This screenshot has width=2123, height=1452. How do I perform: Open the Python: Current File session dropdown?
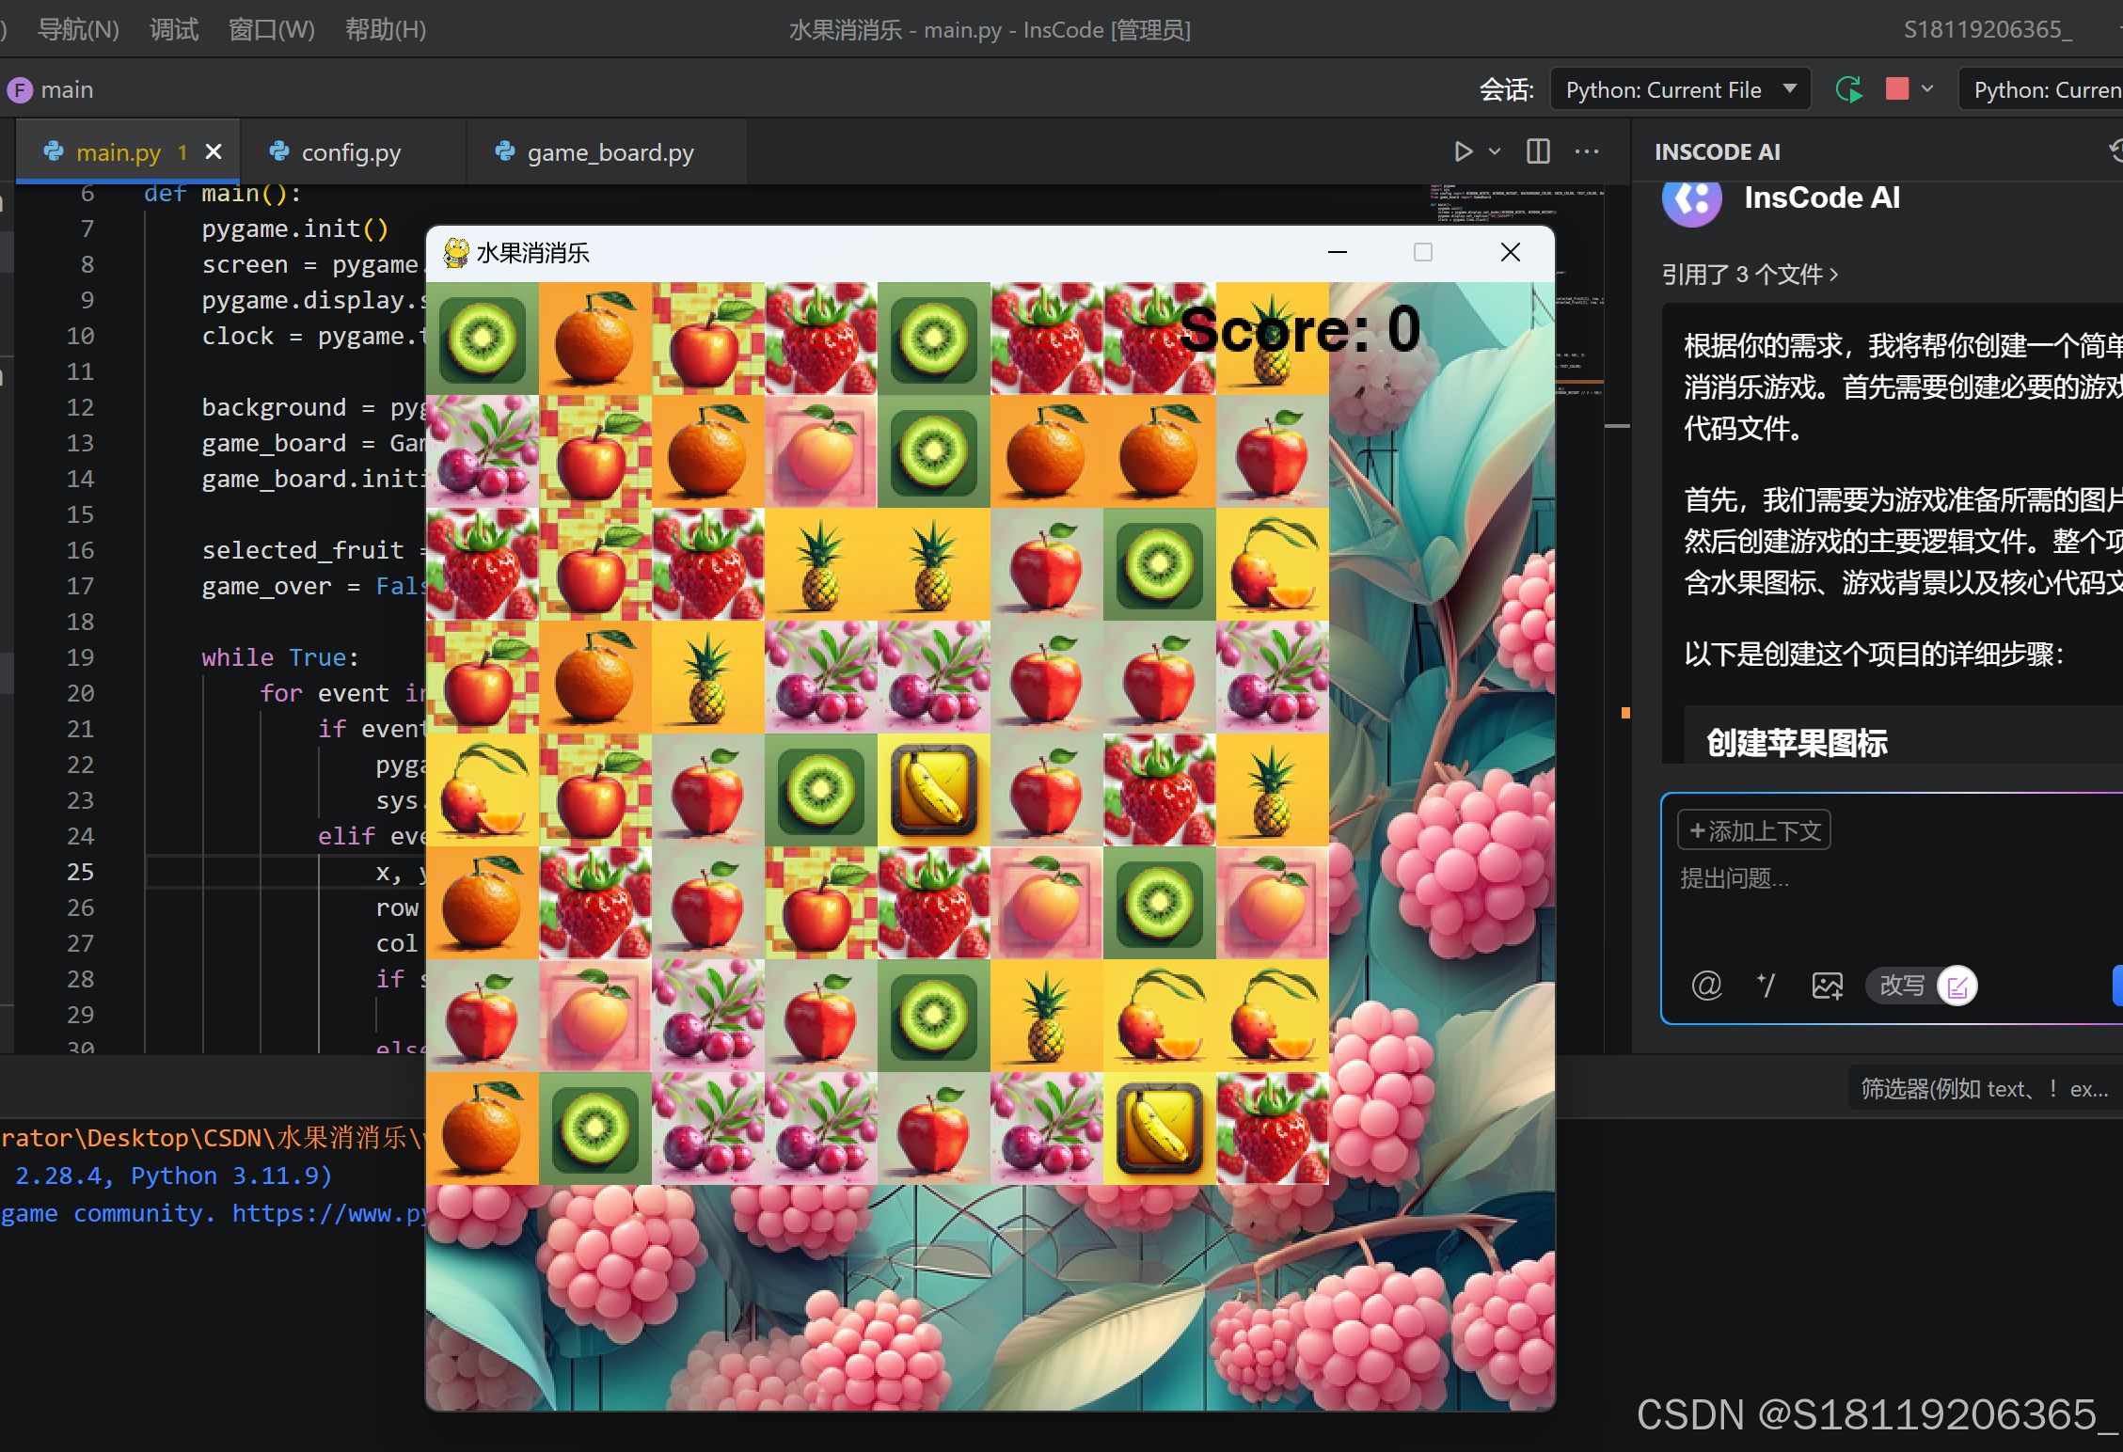[1680, 90]
